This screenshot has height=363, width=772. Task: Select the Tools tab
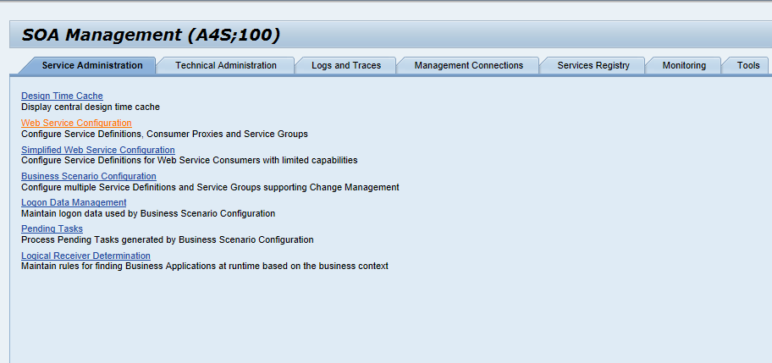[x=747, y=65]
